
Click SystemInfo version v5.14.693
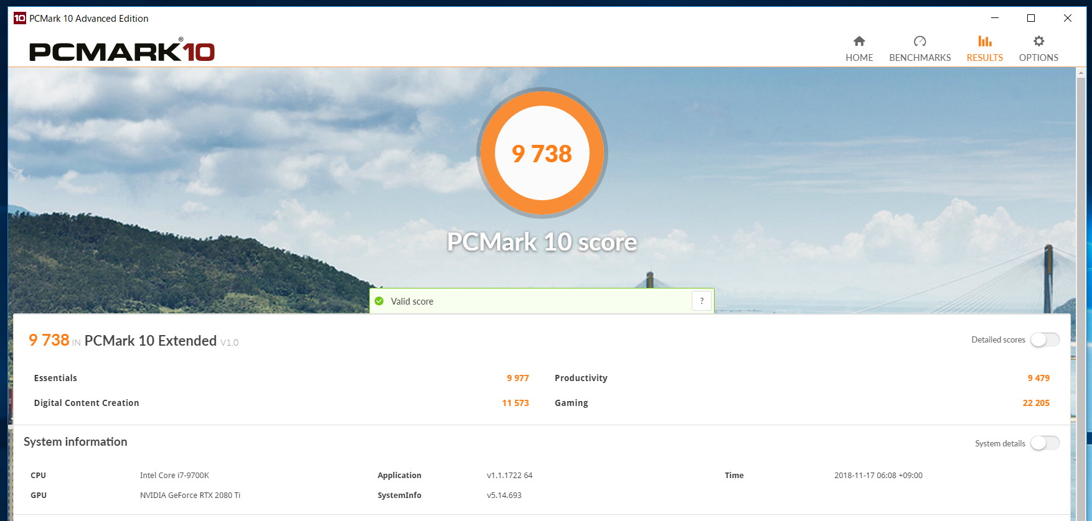504,496
